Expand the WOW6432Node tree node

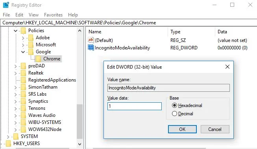pos(16,129)
